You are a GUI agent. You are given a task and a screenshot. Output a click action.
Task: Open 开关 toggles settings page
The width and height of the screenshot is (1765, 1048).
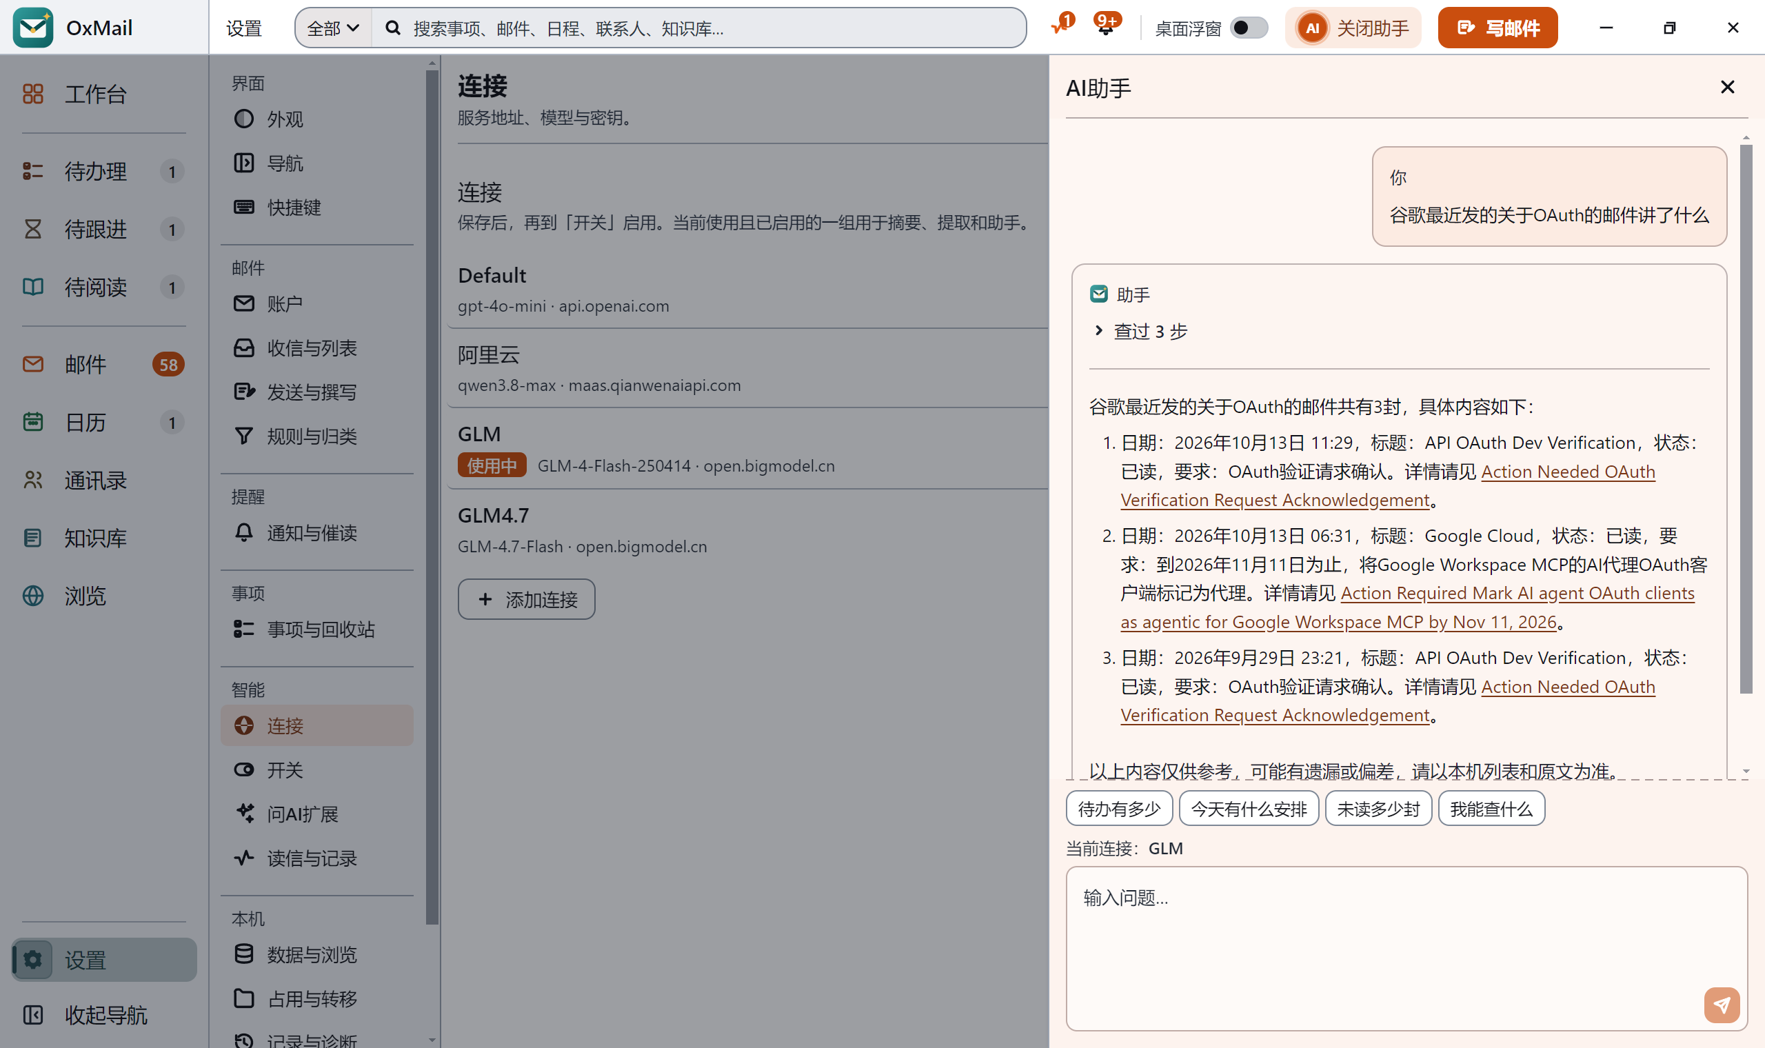[316, 769]
